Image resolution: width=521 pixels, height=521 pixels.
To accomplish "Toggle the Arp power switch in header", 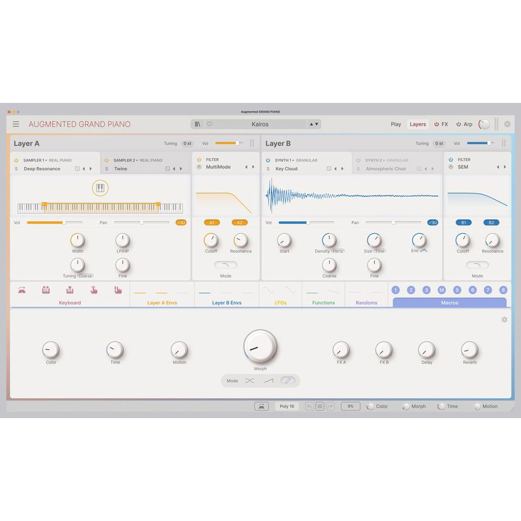I will click(x=459, y=125).
